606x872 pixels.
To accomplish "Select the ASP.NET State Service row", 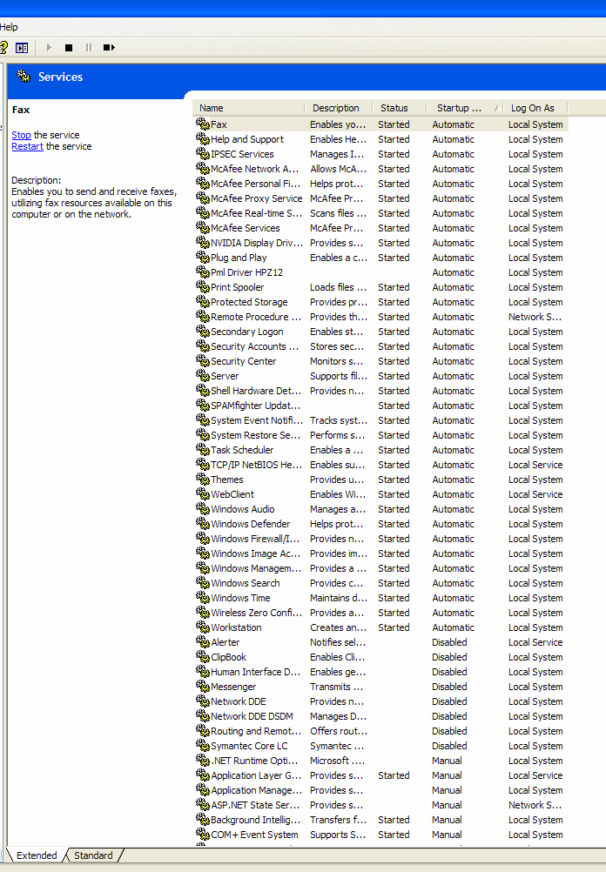I will click(380, 805).
